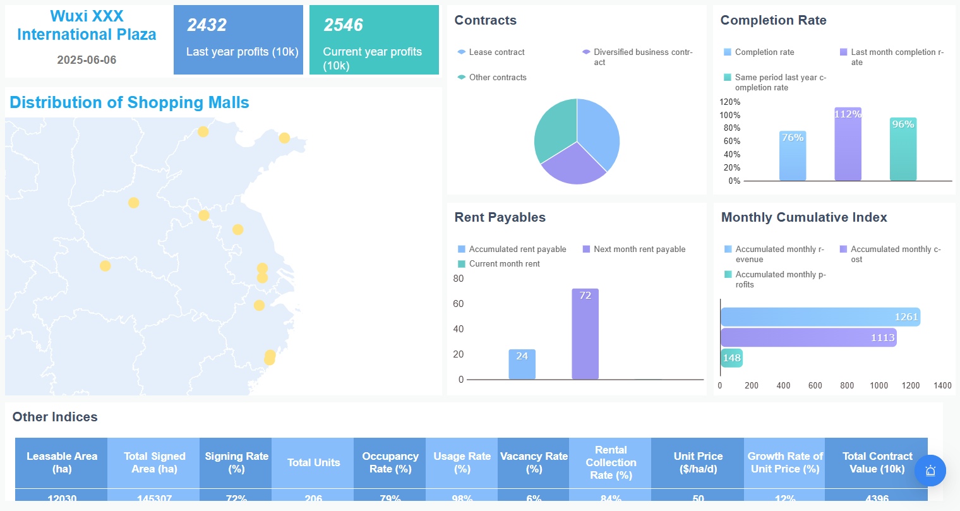960x511 pixels.
Task: Toggle the Next month rent payable legend entry
Action: tap(586, 249)
